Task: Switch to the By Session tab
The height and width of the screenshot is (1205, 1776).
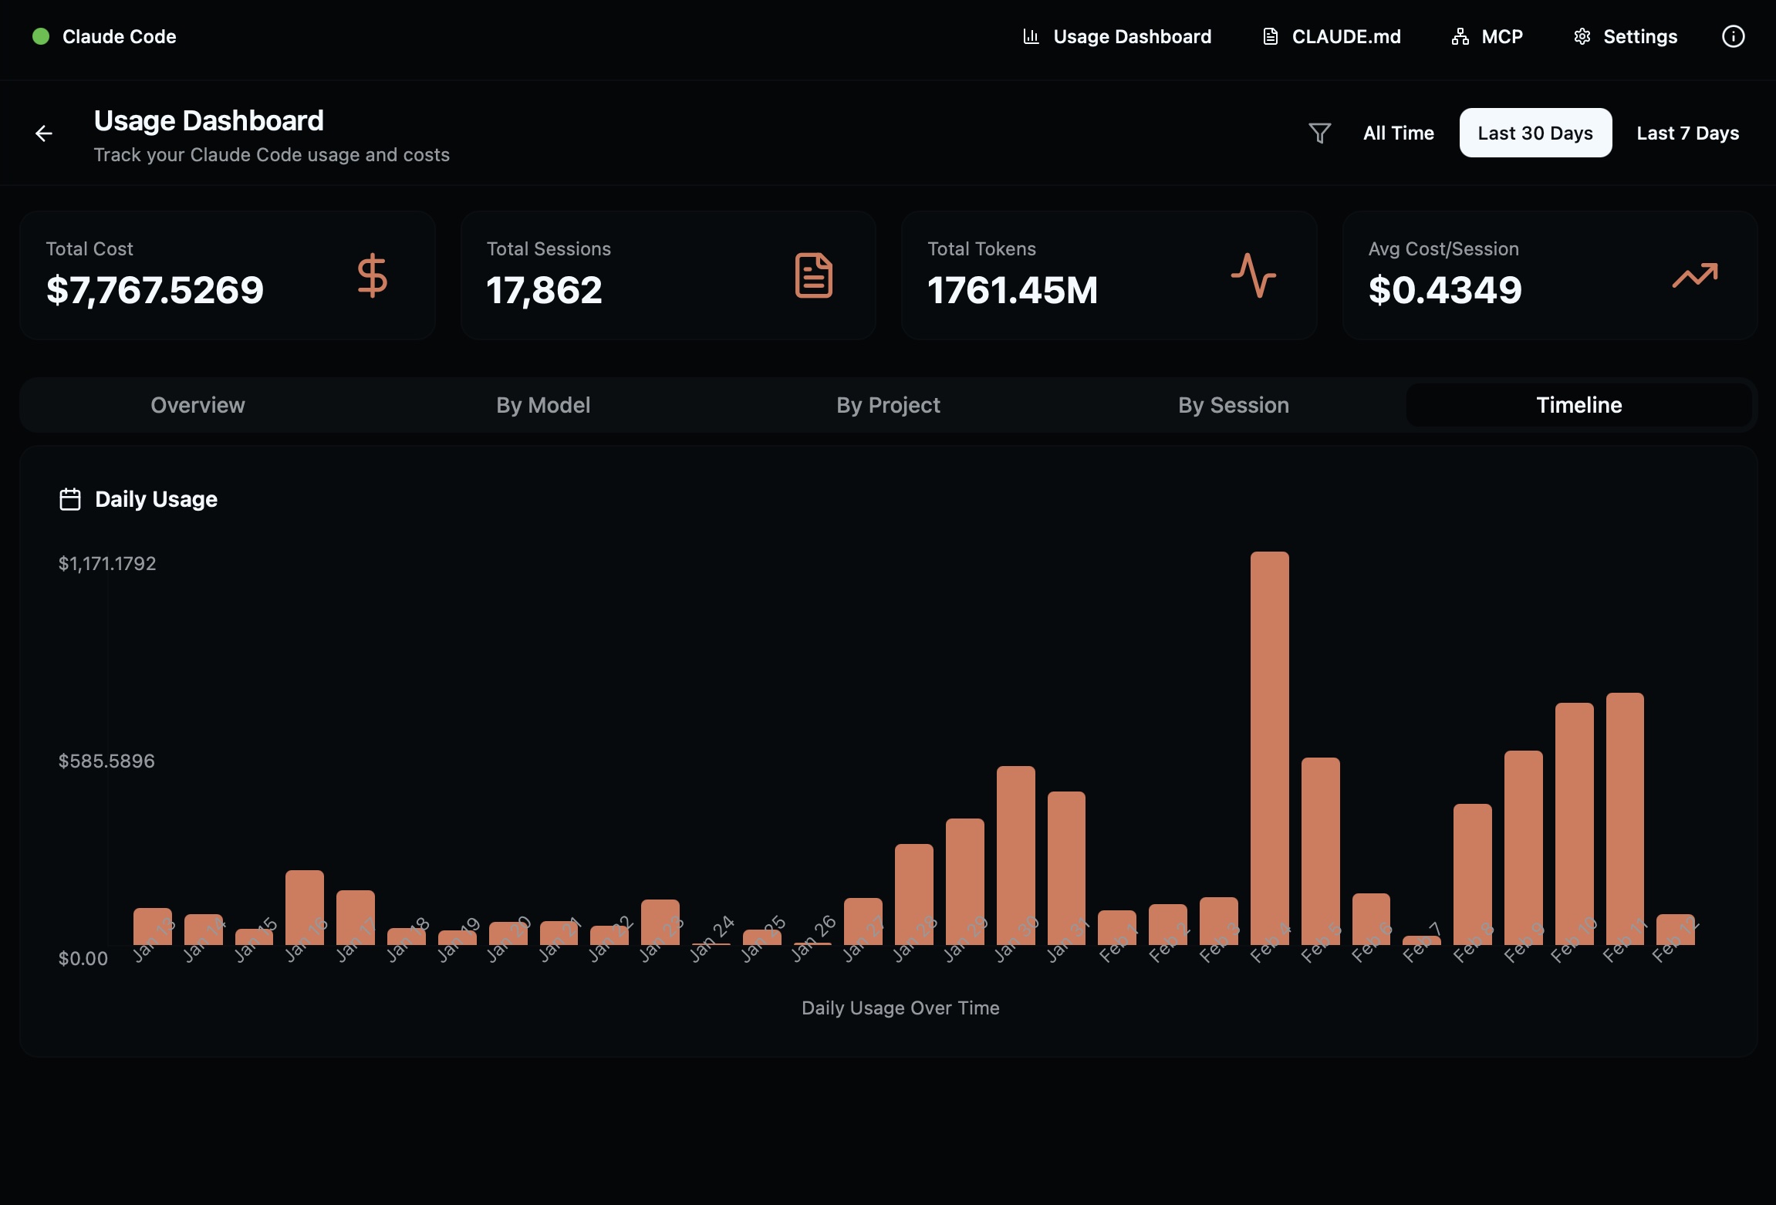Action: click(x=1233, y=404)
